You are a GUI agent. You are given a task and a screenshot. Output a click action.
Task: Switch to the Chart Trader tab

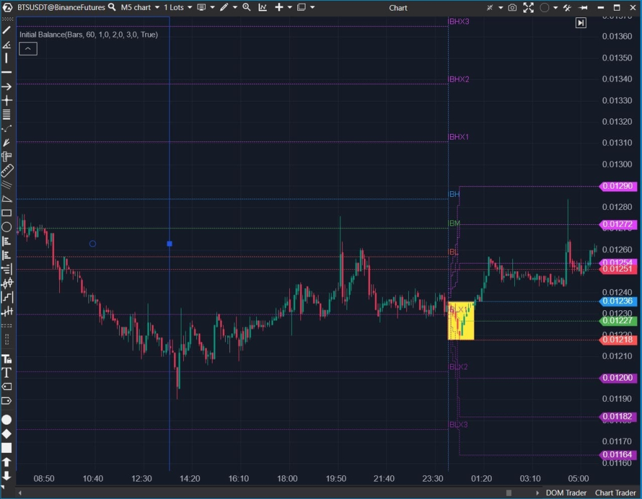point(616,493)
